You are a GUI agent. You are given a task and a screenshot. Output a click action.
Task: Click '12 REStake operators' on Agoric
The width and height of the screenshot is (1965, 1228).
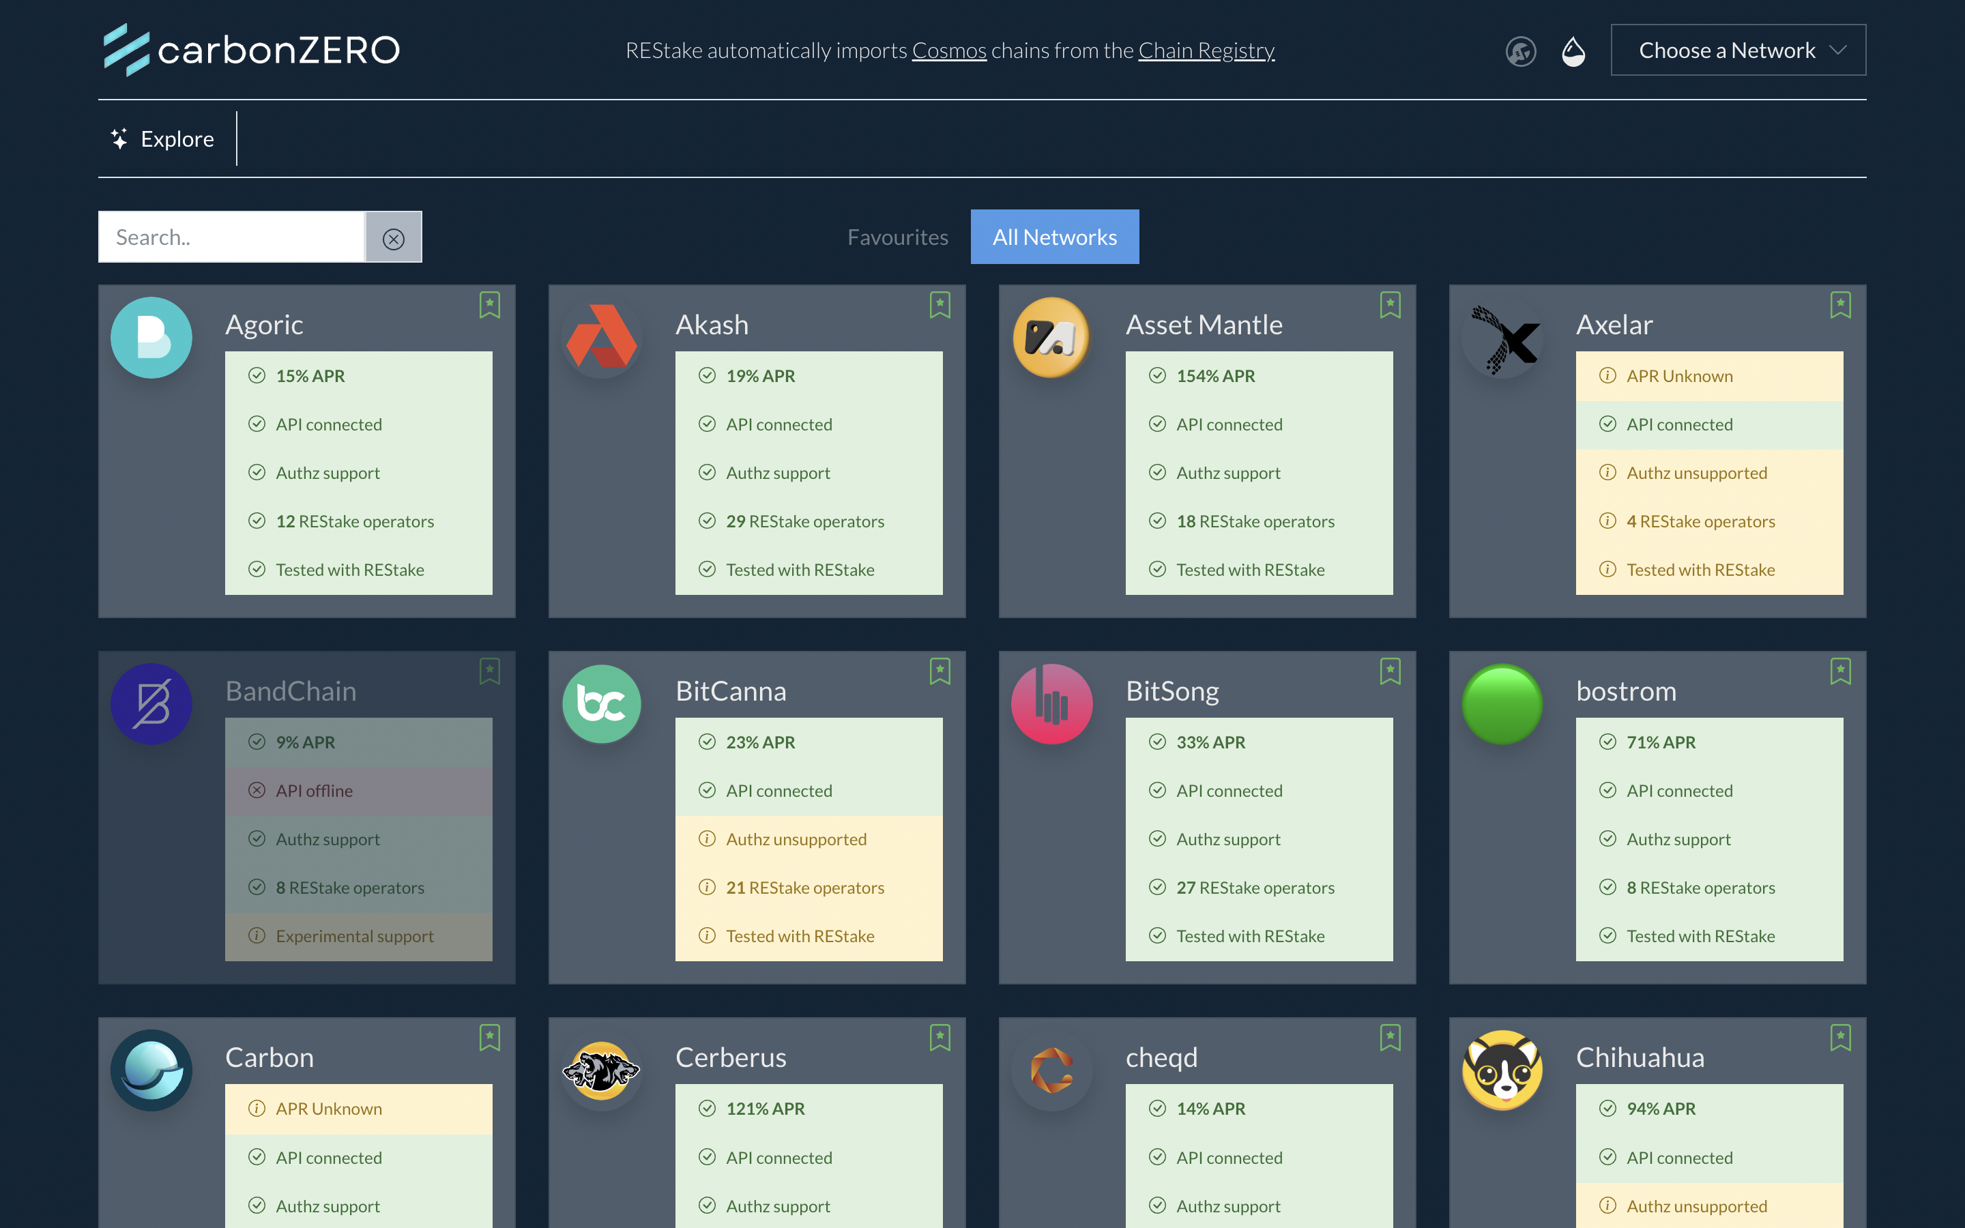pyautogui.click(x=358, y=521)
